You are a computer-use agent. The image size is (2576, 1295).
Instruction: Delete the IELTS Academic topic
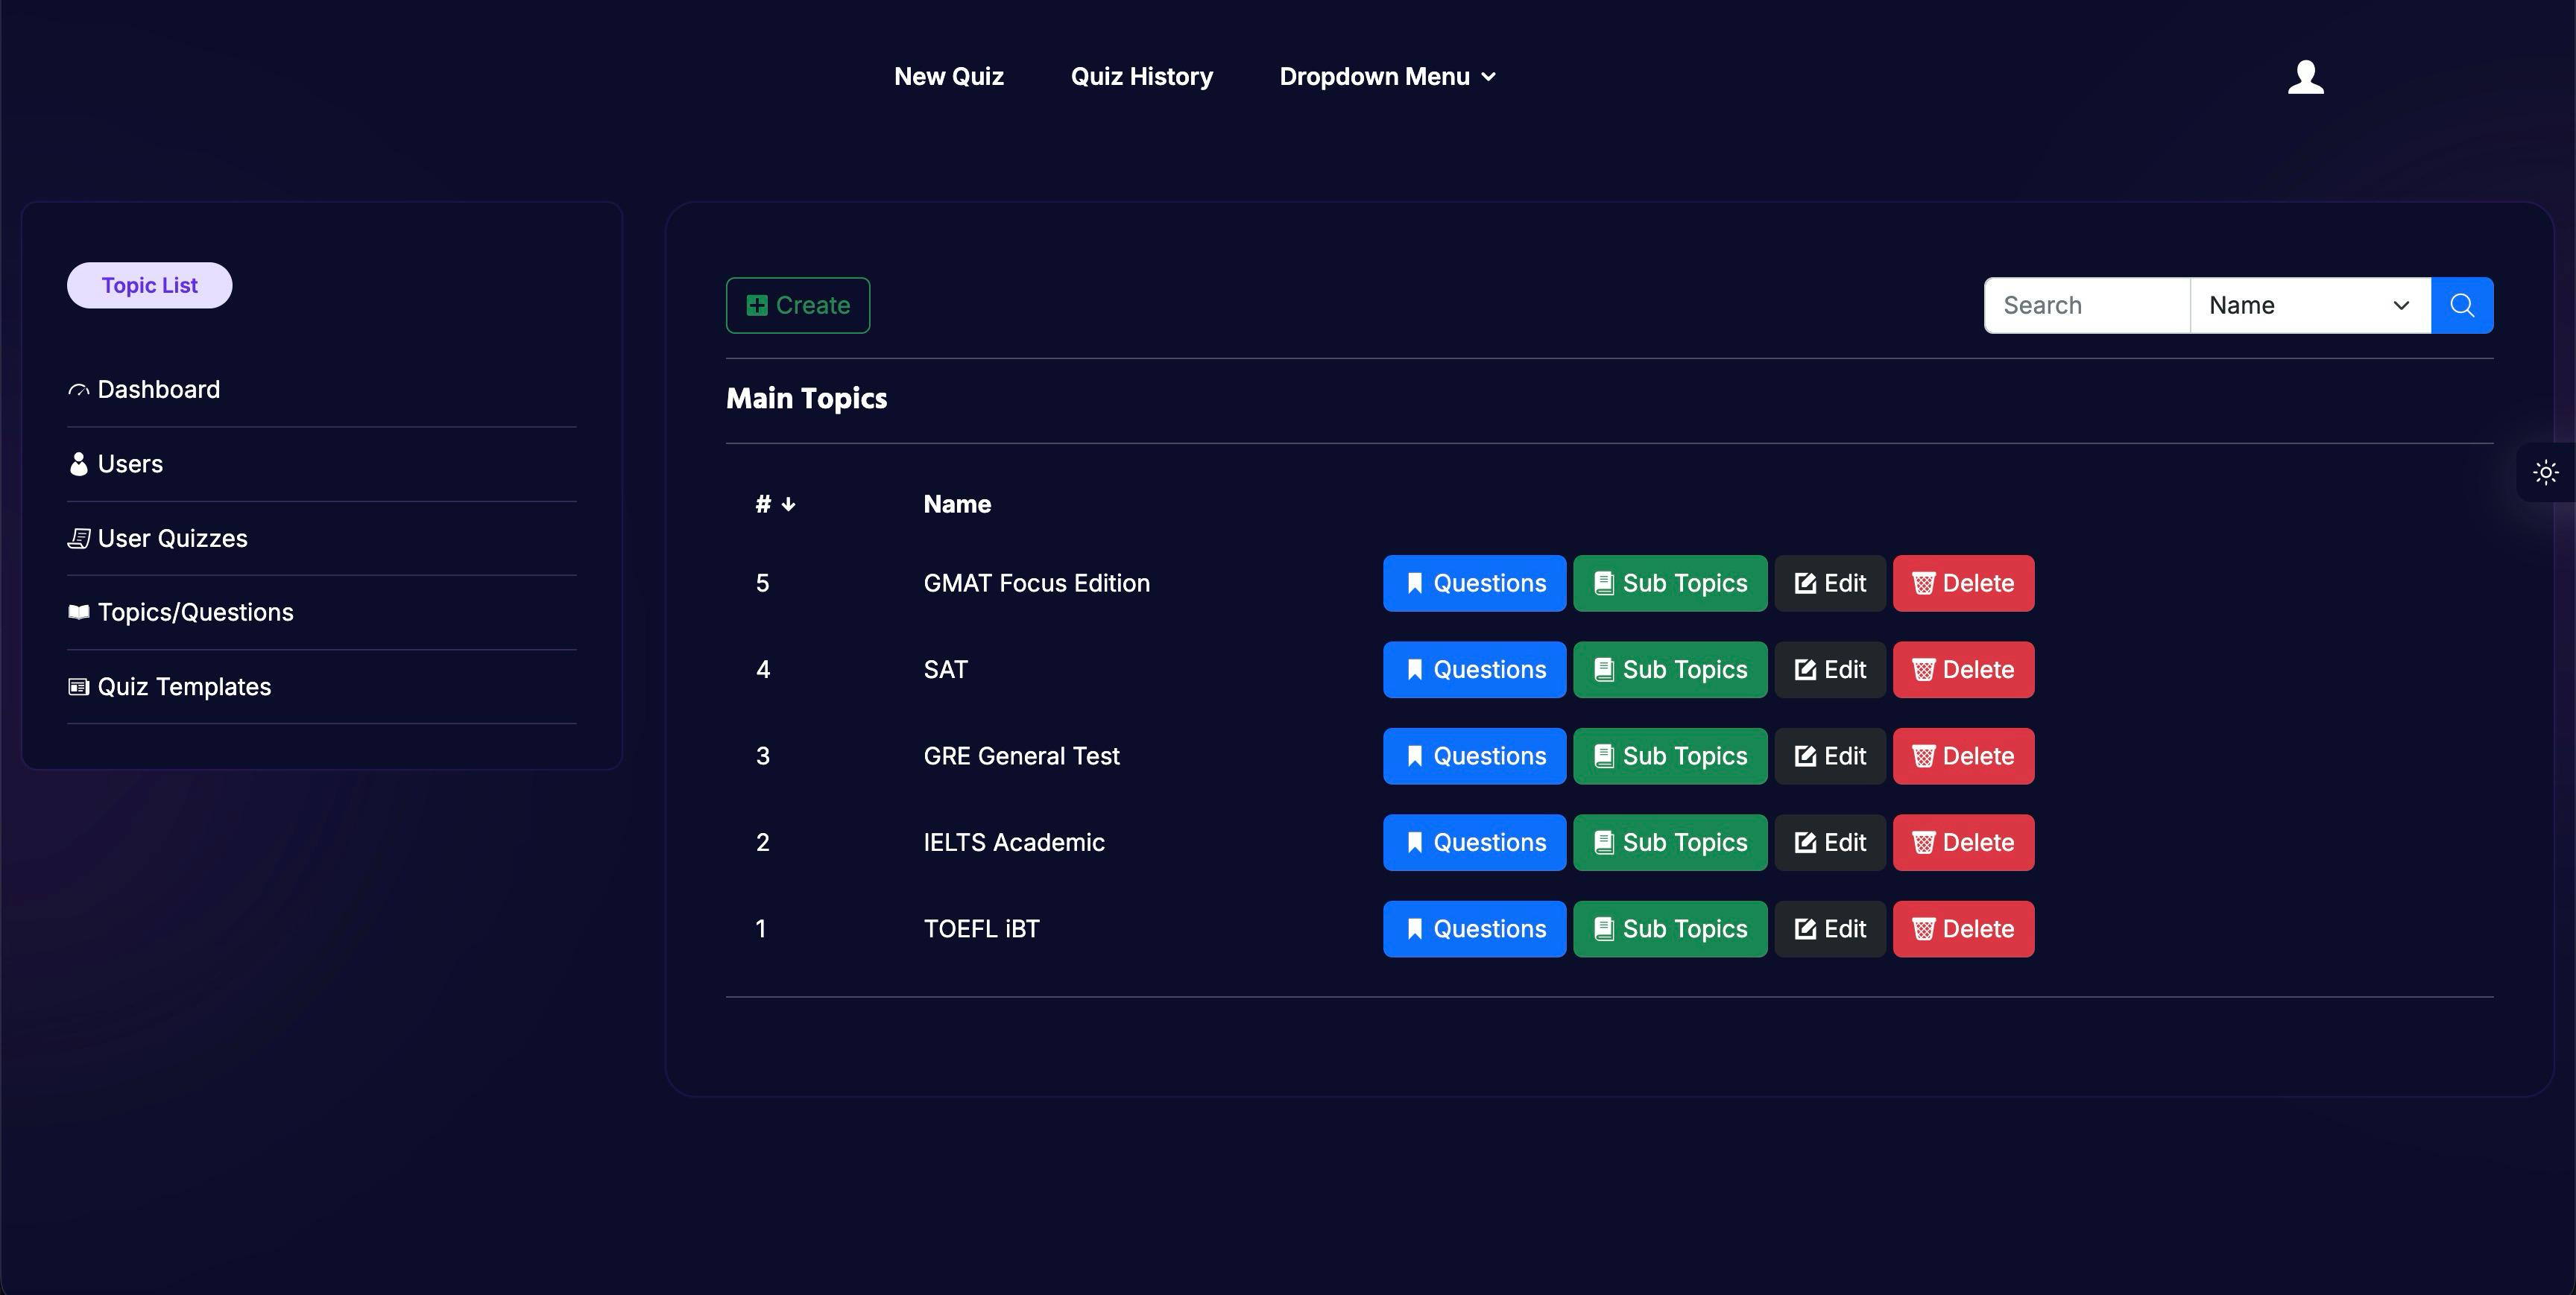click(1963, 843)
